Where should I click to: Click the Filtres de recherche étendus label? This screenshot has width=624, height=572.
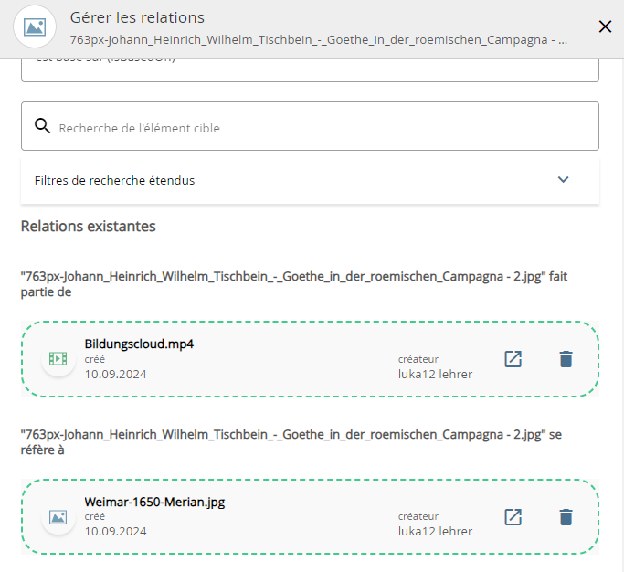[114, 180]
